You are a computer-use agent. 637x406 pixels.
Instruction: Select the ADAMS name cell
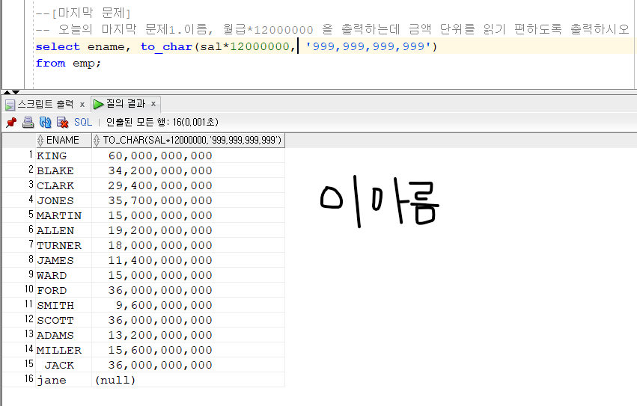click(x=64, y=336)
